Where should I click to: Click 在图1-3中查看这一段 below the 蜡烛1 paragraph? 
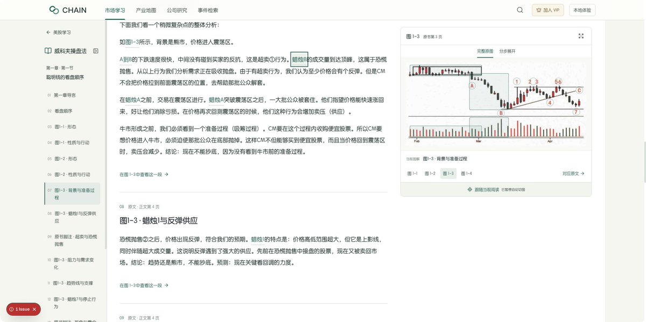click(x=144, y=285)
